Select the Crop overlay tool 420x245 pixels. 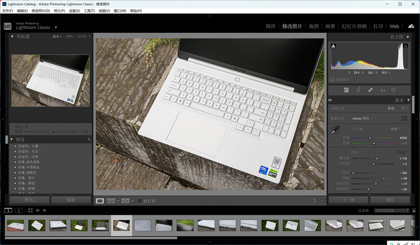(358, 90)
